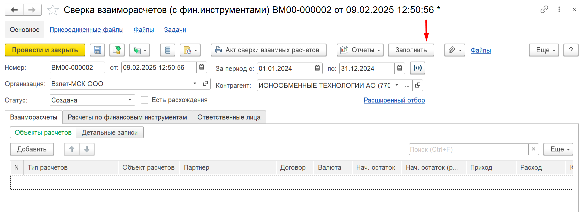582x212 pixels.
Task: Go forward using the right arrow button
Action: pyautogui.click(x=32, y=10)
